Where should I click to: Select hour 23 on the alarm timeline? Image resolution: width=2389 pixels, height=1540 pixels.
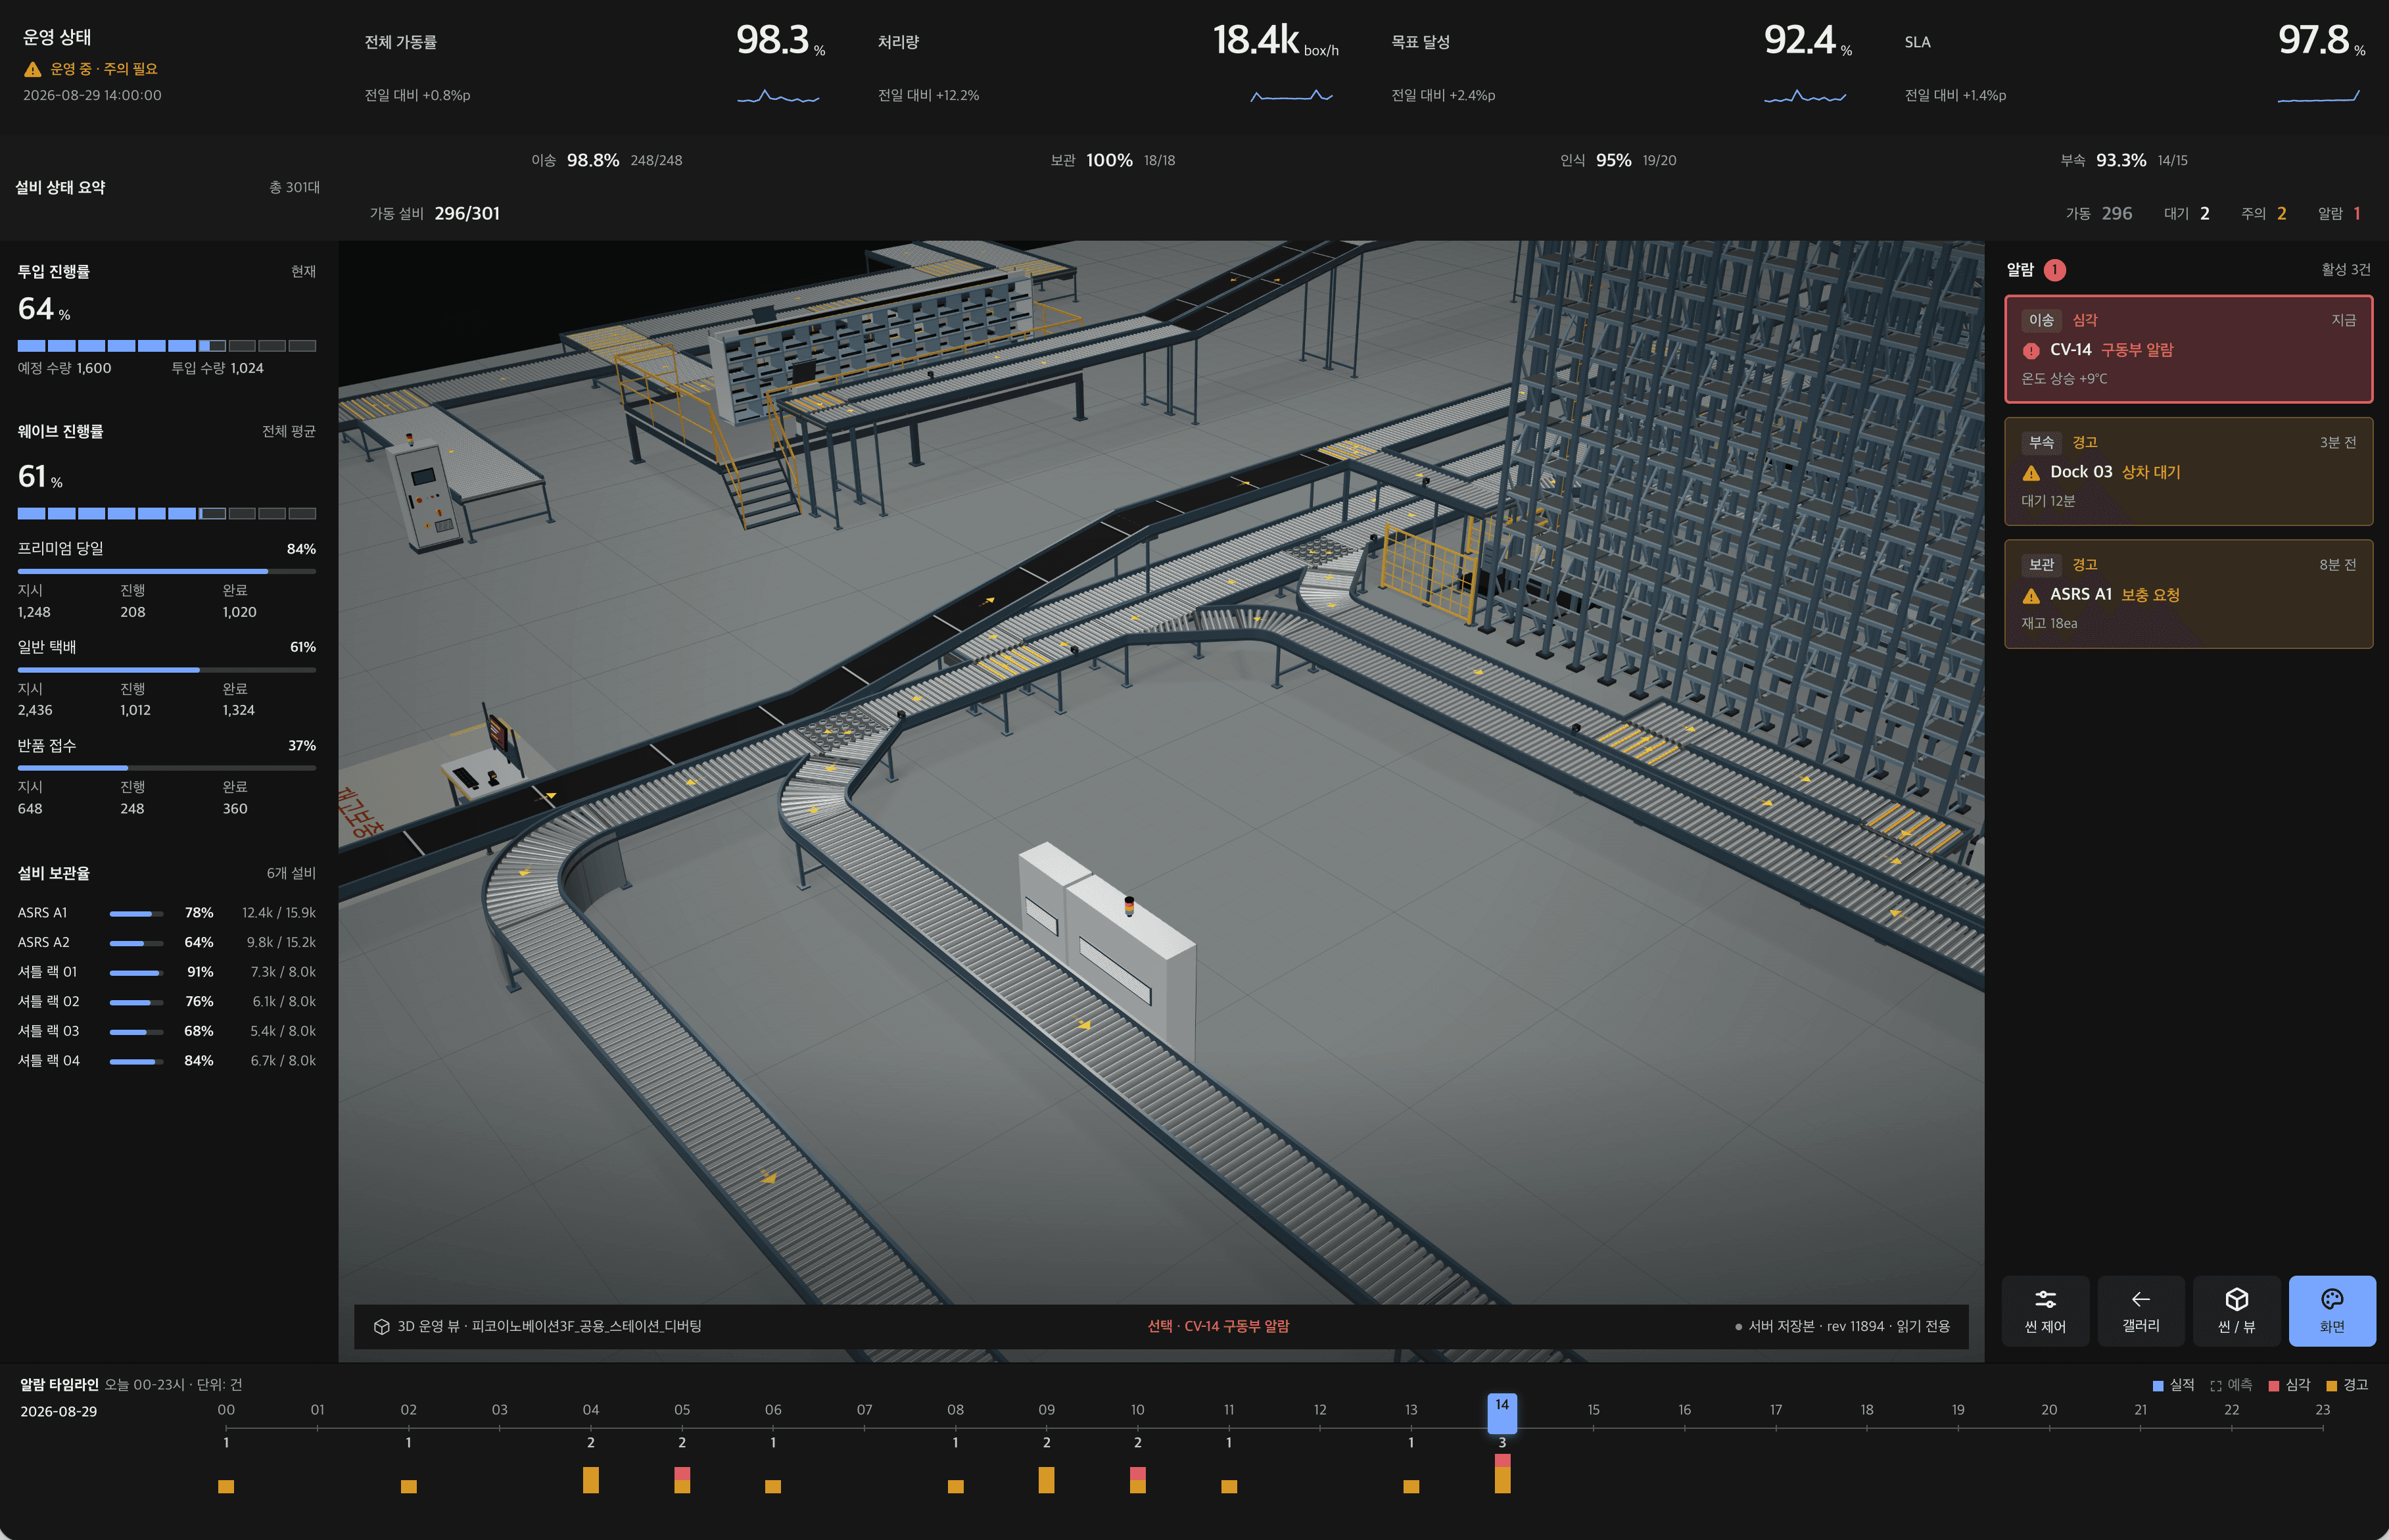[2323, 1410]
